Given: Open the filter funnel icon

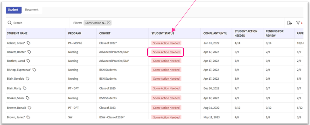Looking at the screenshot, I should pyautogui.click(x=298, y=23).
